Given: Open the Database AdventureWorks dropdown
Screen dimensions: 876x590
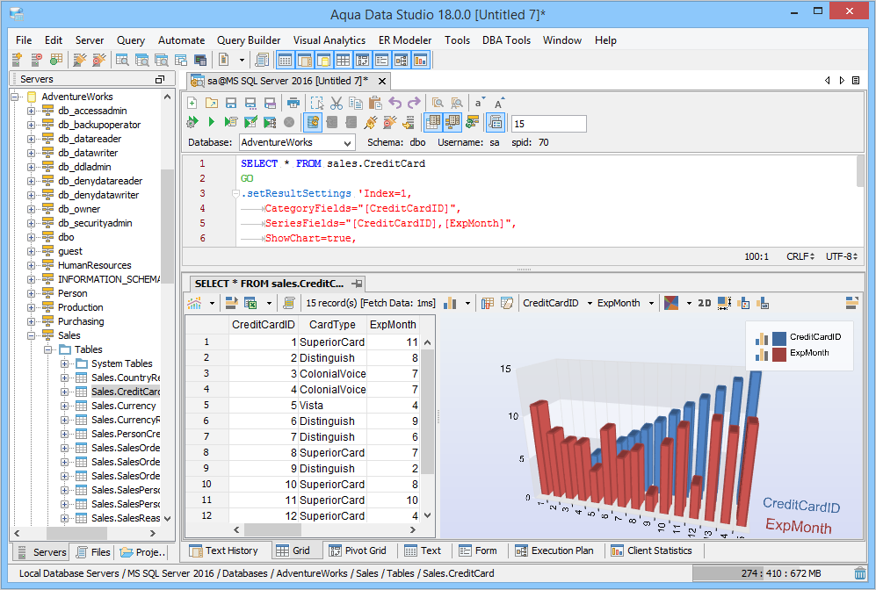Looking at the screenshot, I should [x=347, y=143].
